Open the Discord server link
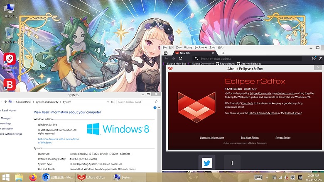324x182 pixels. coord(293,113)
